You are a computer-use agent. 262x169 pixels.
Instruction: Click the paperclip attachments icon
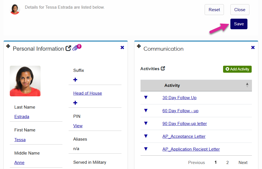76,48
